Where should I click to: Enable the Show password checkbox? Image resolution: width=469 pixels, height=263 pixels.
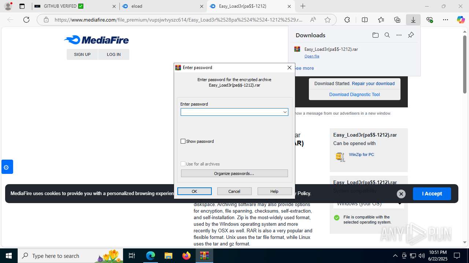[x=183, y=141]
